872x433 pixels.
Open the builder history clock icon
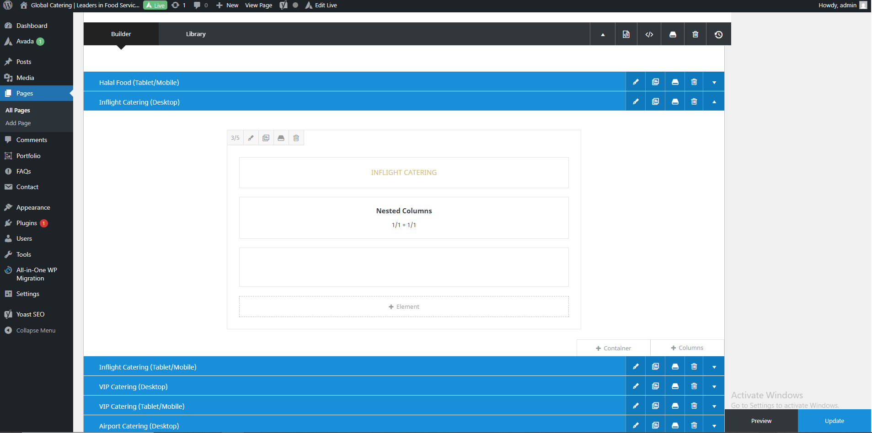pyautogui.click(x=718, y=34)
